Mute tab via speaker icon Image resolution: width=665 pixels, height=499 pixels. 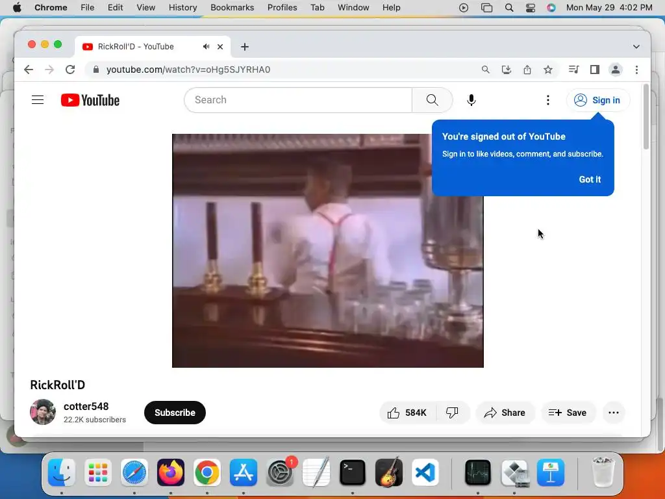point(206,47)
